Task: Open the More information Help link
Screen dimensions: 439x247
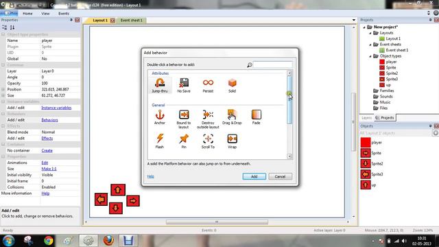Action: (x=45, y=193)
